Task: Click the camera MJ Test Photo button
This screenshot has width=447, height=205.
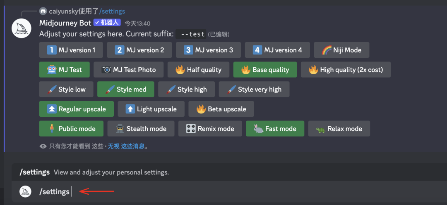Action: 128,70
